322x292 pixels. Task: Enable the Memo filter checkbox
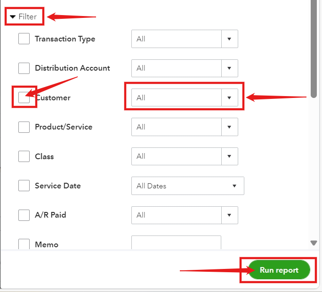pos(24,244)
